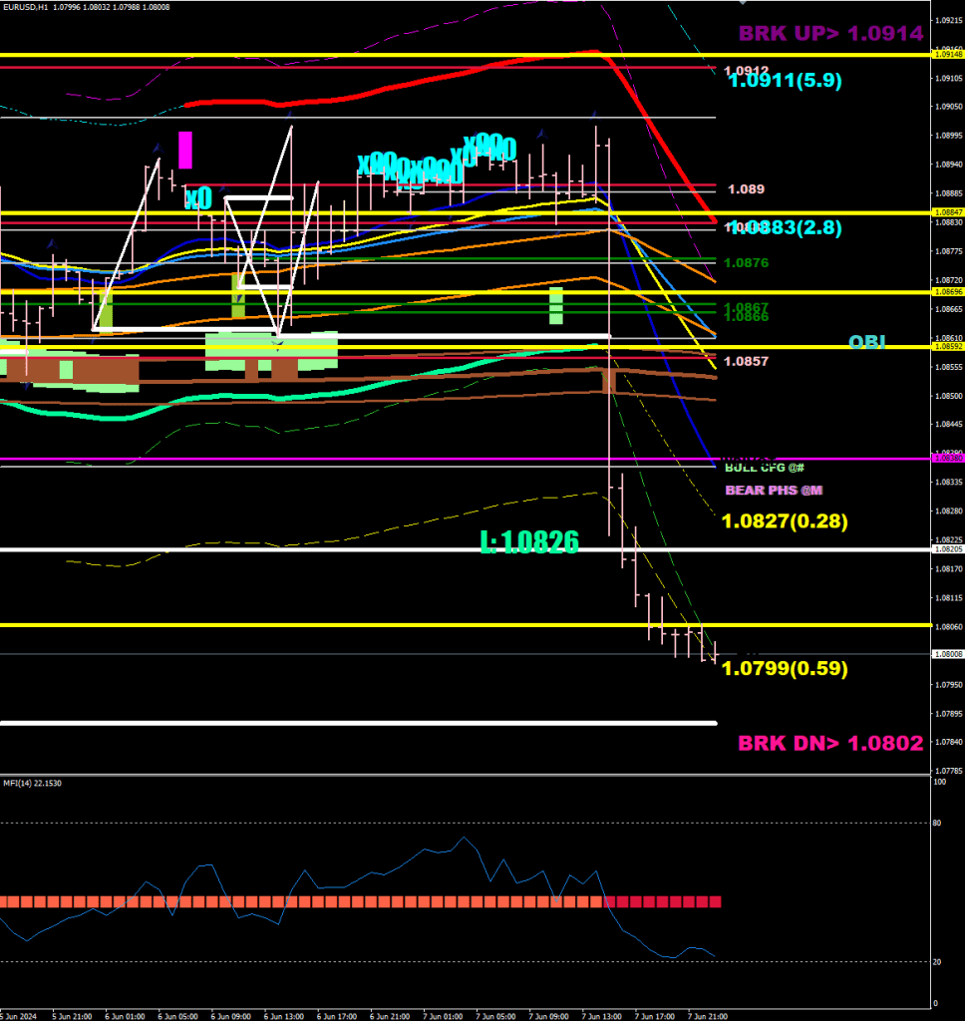Click the BRK DN> 1.0802 label
This screenshot has height=1021, width=965.
829,743
